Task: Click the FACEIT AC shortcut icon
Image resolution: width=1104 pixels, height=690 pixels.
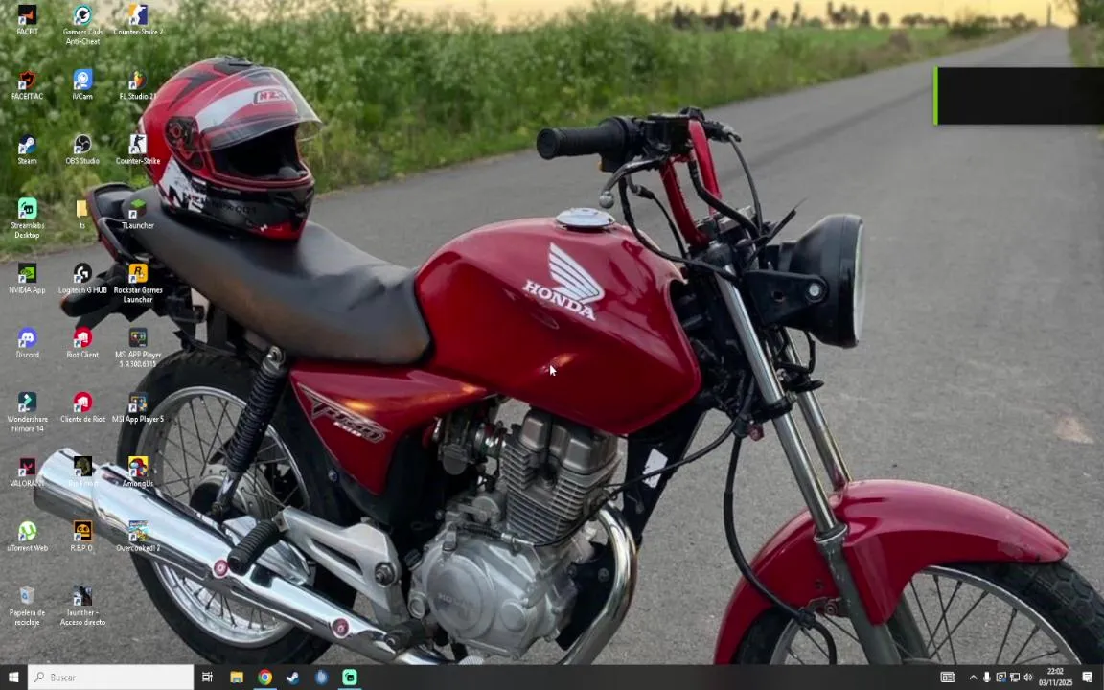Action: click(x=27, y=84)
